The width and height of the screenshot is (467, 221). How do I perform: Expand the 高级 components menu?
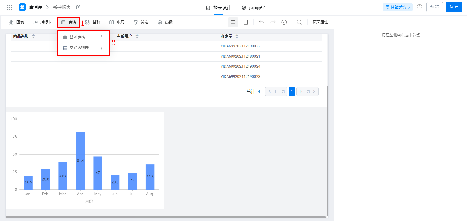(x=165, y=22)
